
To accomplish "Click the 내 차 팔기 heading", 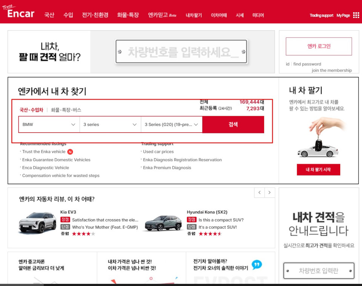I will [306, 90].
